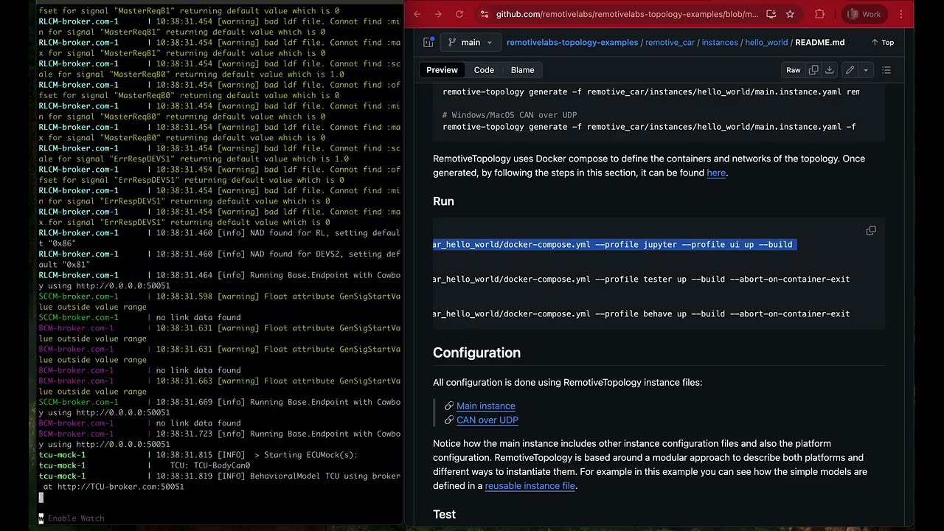This screenshot has height=531, width=944.
Task: Open the main branch selector dropdown
Action: click(471, 43)
